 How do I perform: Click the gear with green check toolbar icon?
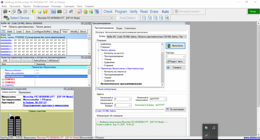tap(85, 11)
